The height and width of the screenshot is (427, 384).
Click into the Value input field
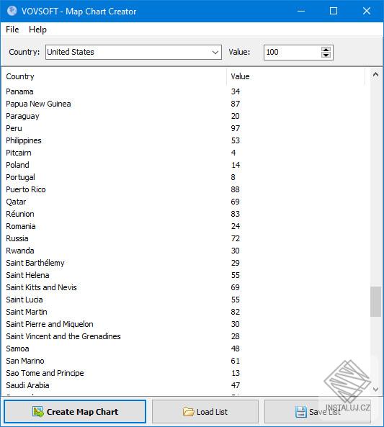(x=293, y=53)
